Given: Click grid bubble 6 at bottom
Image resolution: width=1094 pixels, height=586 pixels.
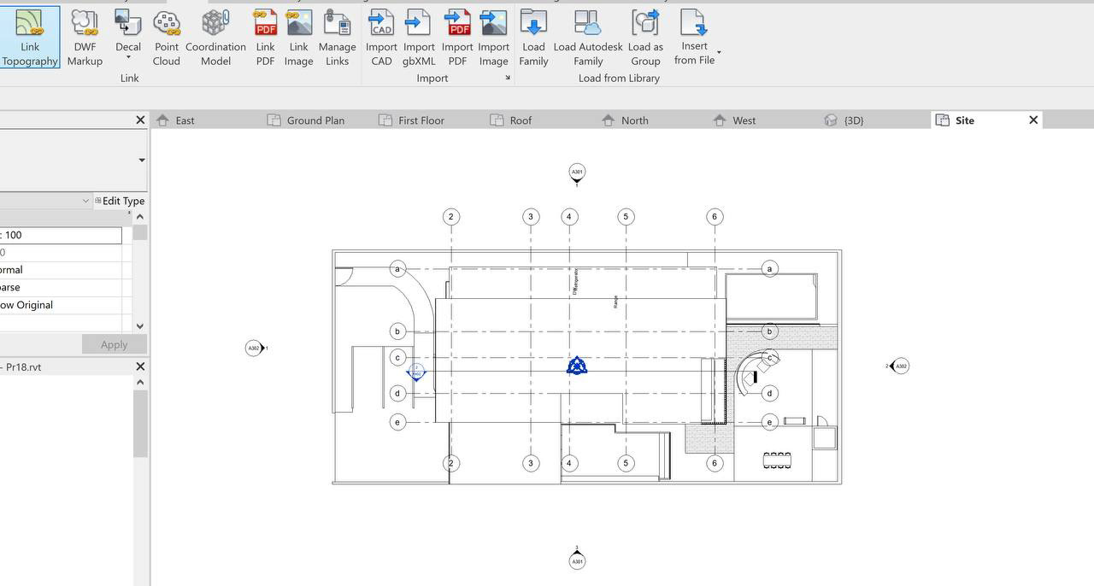Looking at the screenshot, I should (715, 463).
